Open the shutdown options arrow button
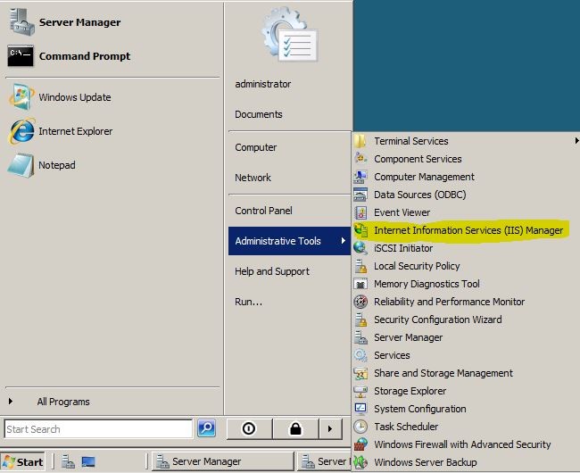 pos(330,429)
